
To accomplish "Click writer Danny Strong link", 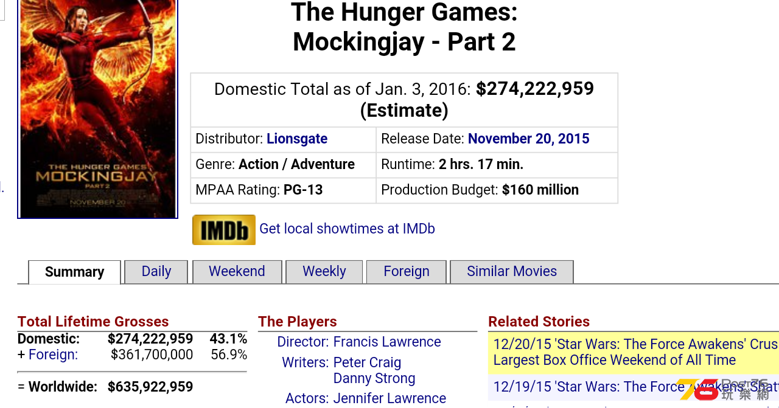I will click(x=374, y=378).
